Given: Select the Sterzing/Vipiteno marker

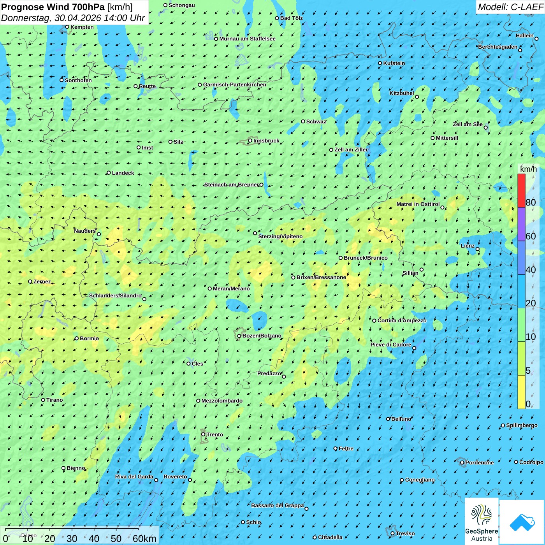Looking at the screenshot, I should pyautogui.click(x=255, y=233).
